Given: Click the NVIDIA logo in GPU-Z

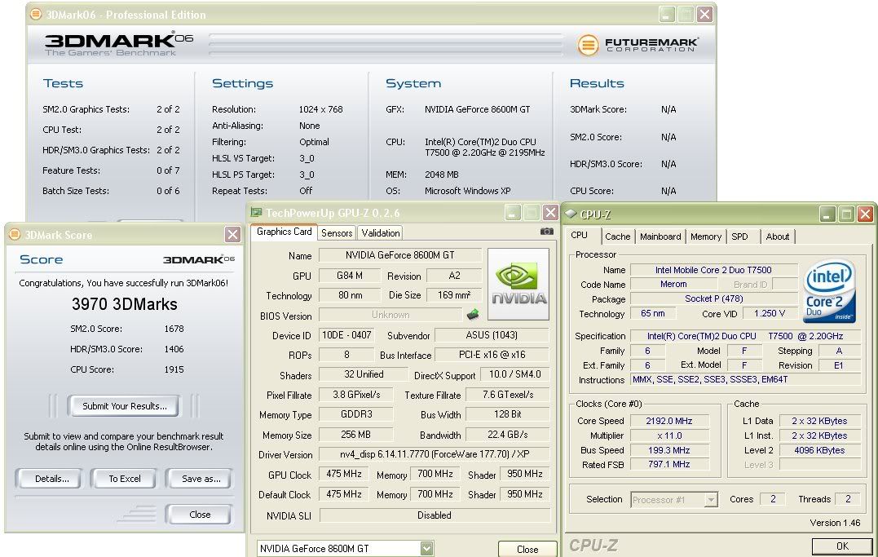Looking at the screenshot, I should (x=518, y=284).
